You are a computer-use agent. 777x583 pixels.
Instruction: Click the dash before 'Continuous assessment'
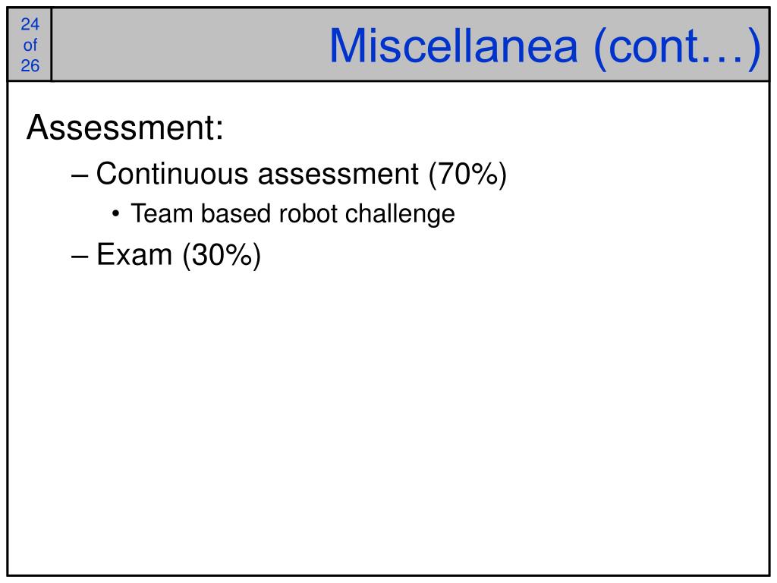click(x=80, y=175)
